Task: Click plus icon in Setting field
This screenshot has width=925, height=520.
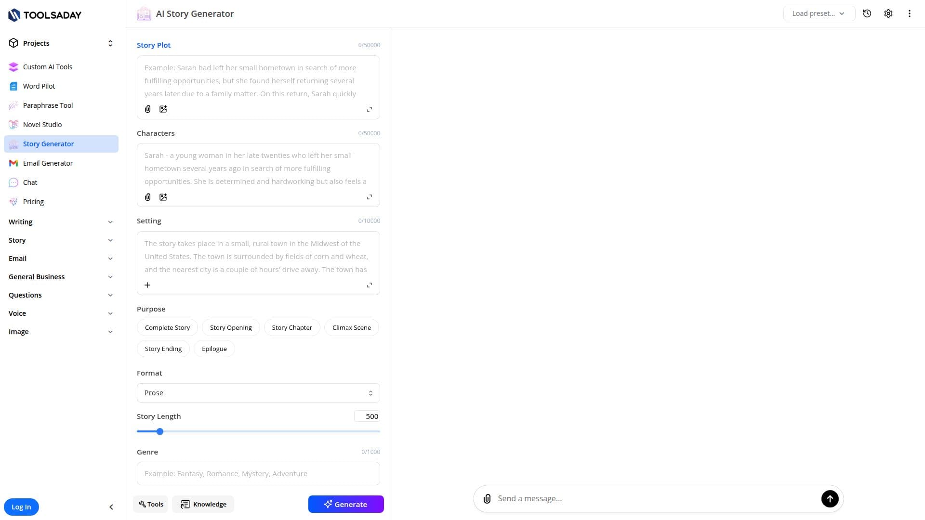Action: pyautogui.click(x=147, y=285)
